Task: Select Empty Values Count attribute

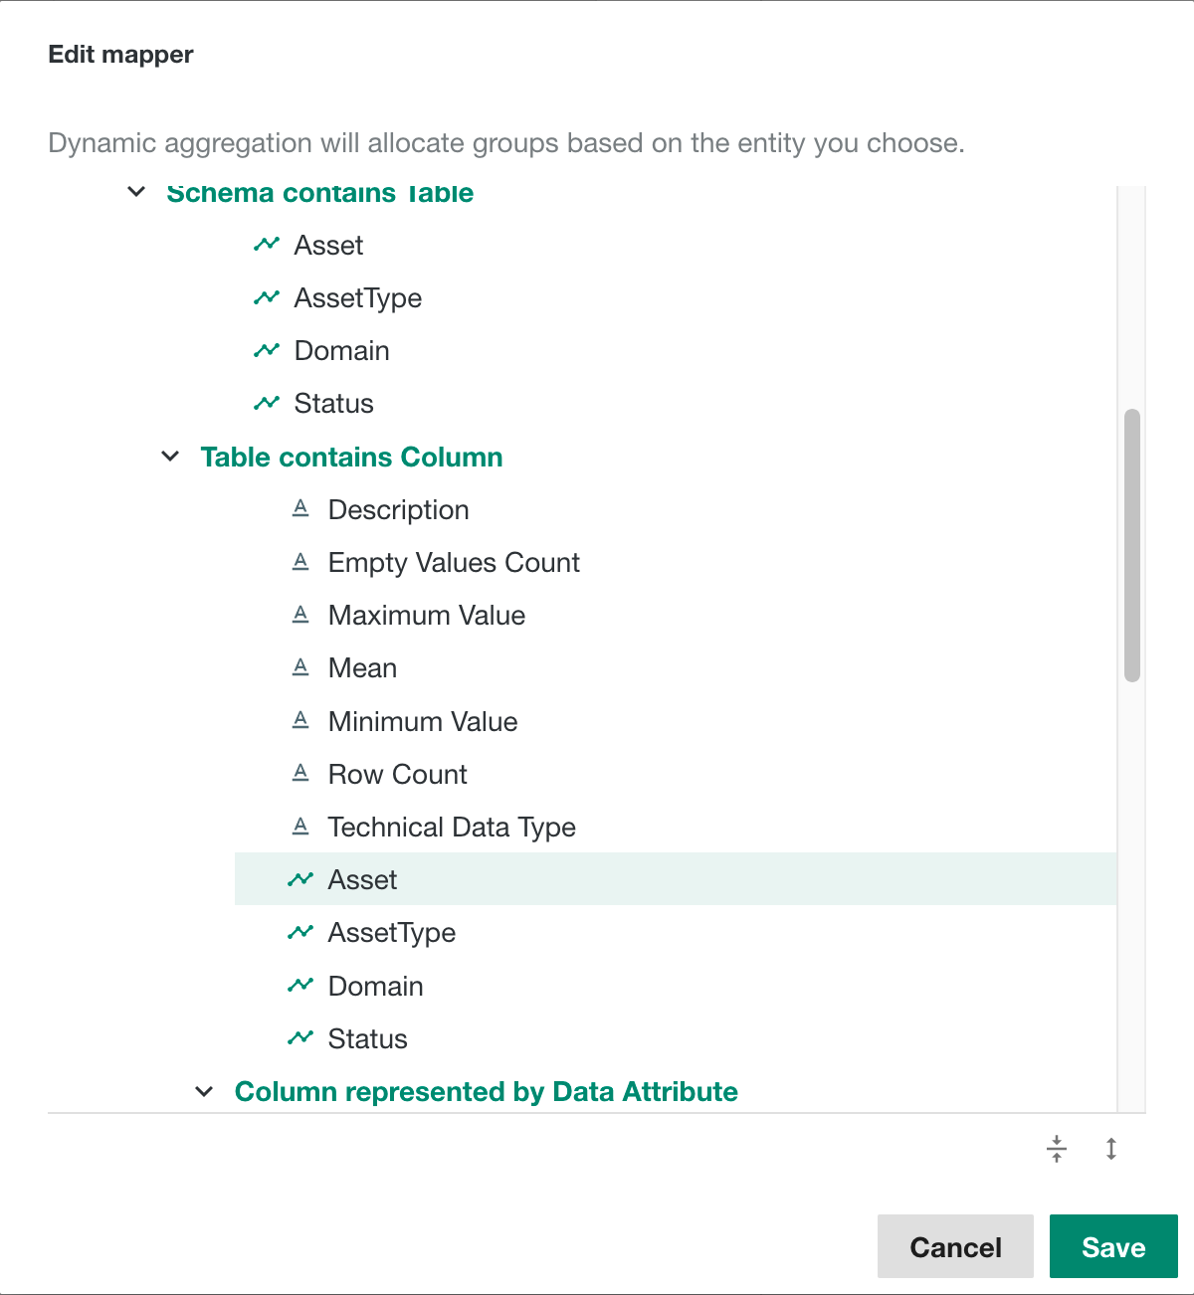Action: tap(454, 563)
